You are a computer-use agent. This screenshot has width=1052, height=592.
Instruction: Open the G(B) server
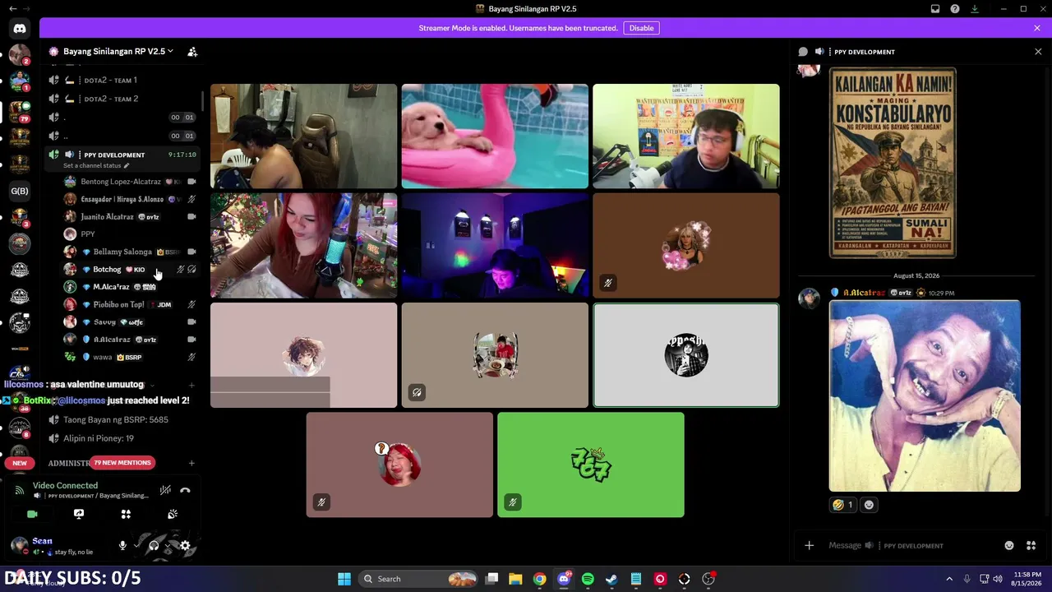[x=20, y=191]
